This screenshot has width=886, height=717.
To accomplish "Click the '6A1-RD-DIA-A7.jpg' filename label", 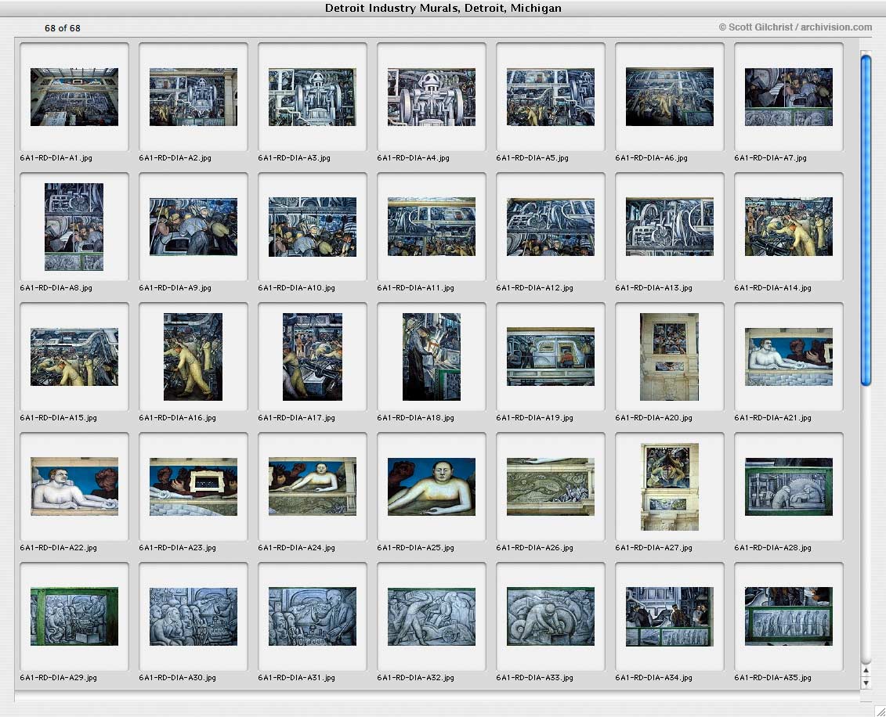I will [x=770, y=158].
